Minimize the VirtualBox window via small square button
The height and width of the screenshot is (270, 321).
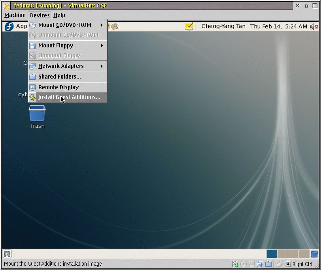point(306,6)
